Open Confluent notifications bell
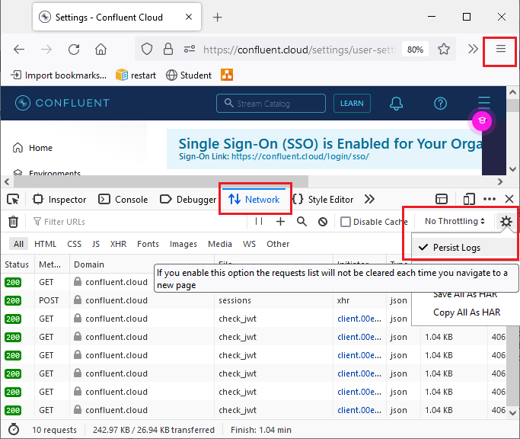This screenshot has height=439, width=520. coord(396,104)
